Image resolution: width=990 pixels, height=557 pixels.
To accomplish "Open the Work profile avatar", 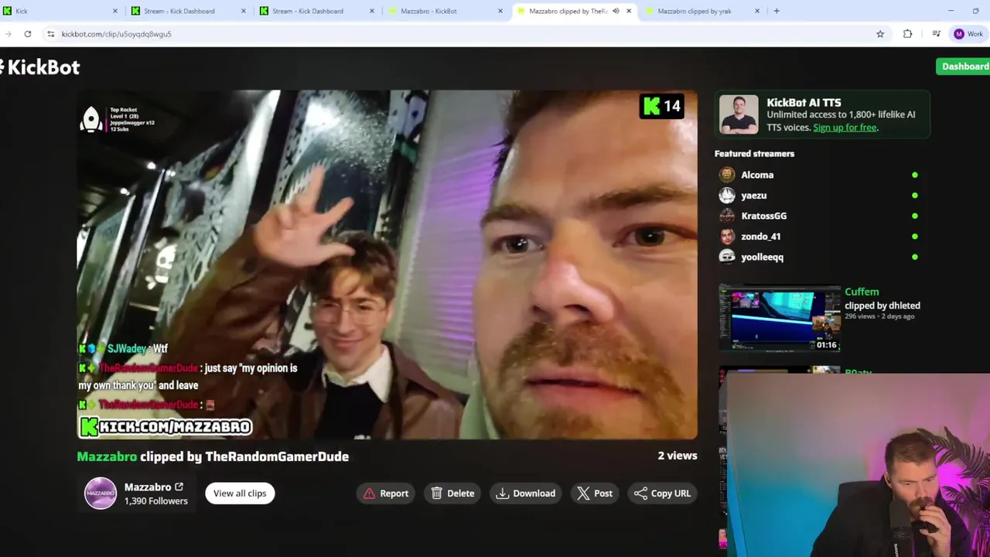I will point(959,34).
